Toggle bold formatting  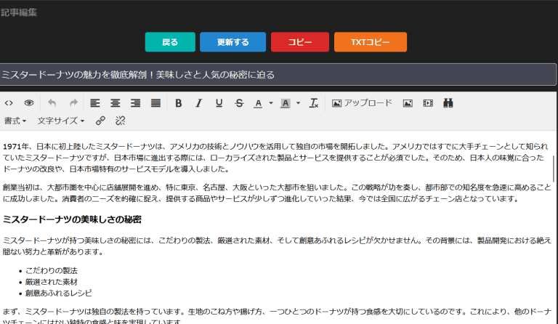(x=178, y=103)
